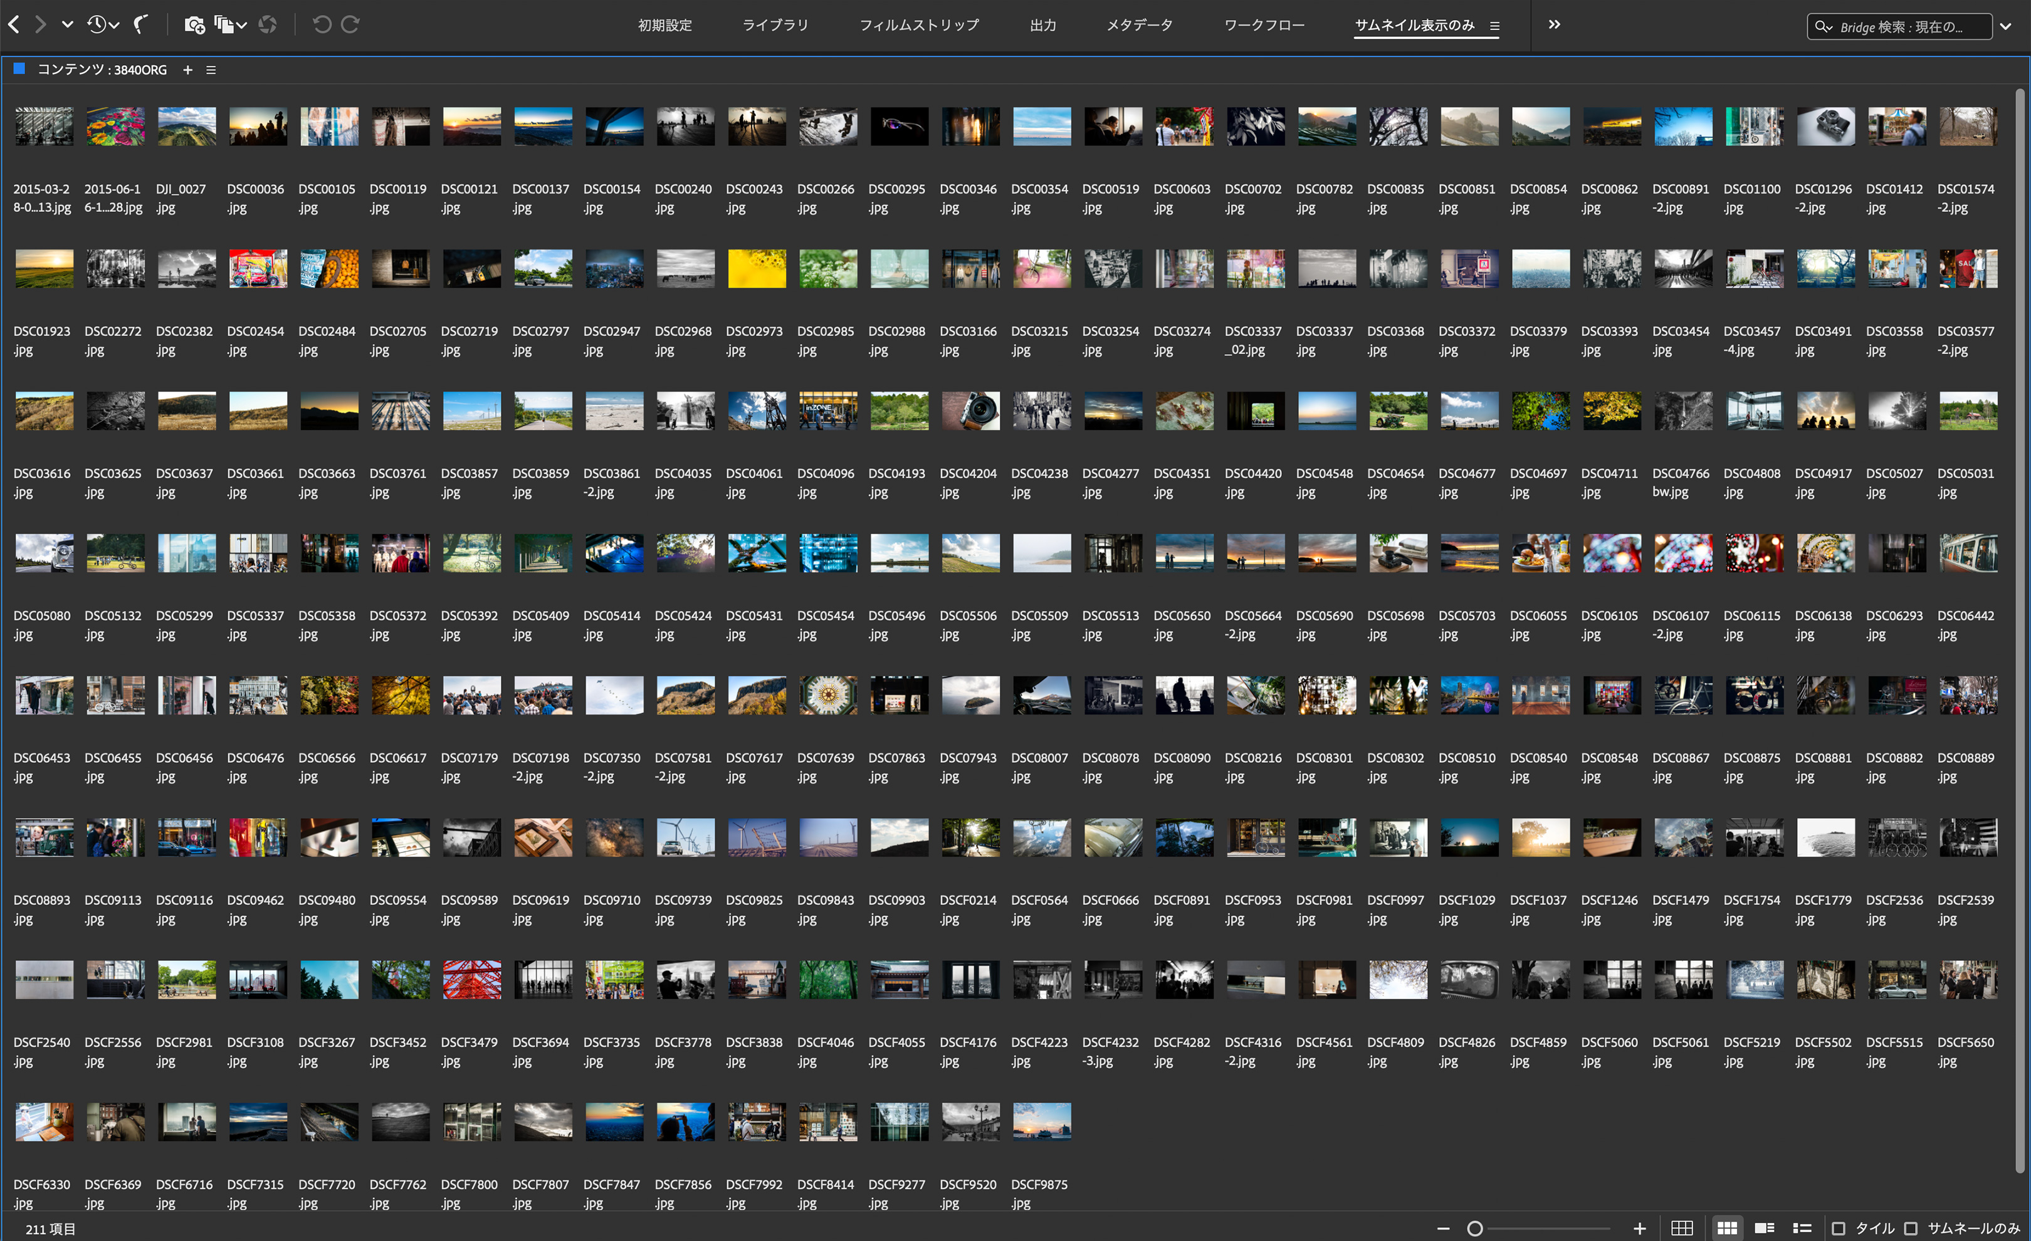This screenshot has width=2031, height=1241.
Task: Switch to list view icon
Action: [1802, 1228]
